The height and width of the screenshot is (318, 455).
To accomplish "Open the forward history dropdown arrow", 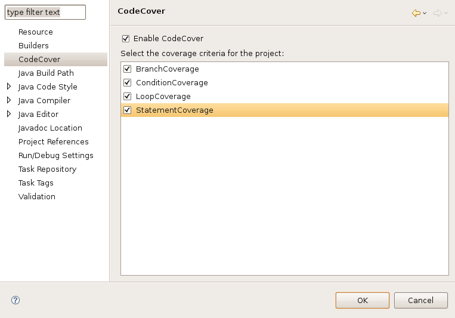I will tap(446, 13).
